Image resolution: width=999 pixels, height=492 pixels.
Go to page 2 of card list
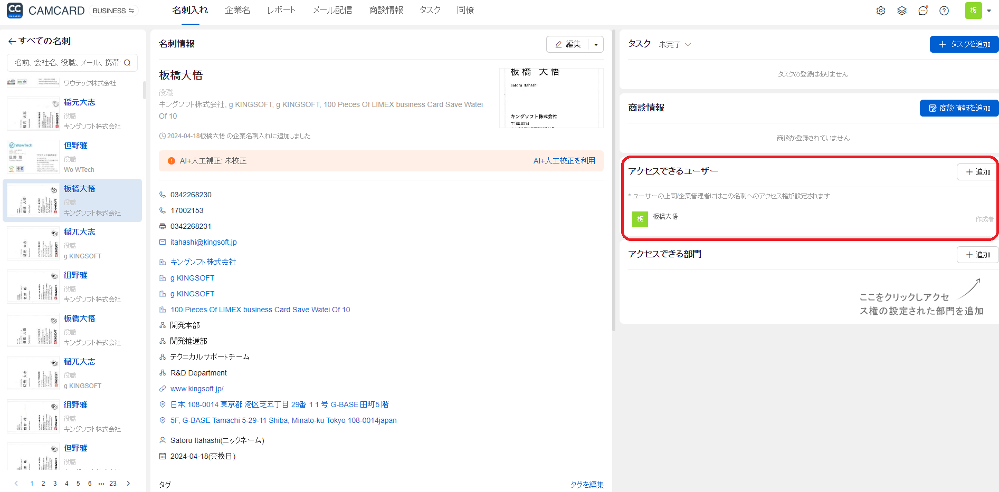[x=43, y=484]
